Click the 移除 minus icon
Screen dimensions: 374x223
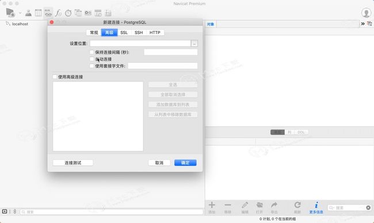(x=228, y=207)
